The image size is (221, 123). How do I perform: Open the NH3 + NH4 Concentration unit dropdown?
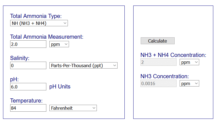tap(189, 62)
